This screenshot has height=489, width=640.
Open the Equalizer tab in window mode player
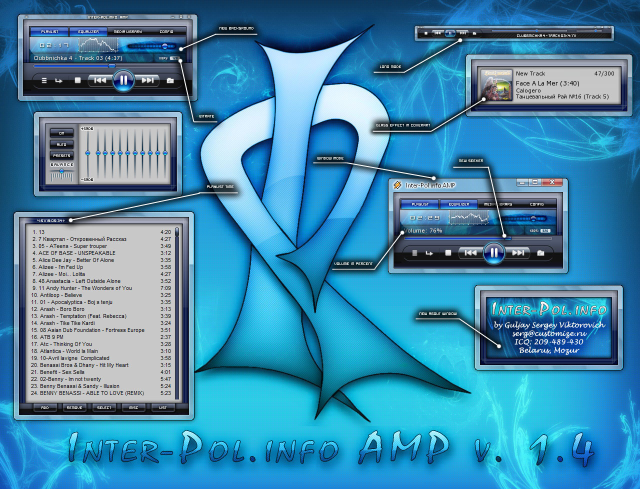(x=459, y=204)
